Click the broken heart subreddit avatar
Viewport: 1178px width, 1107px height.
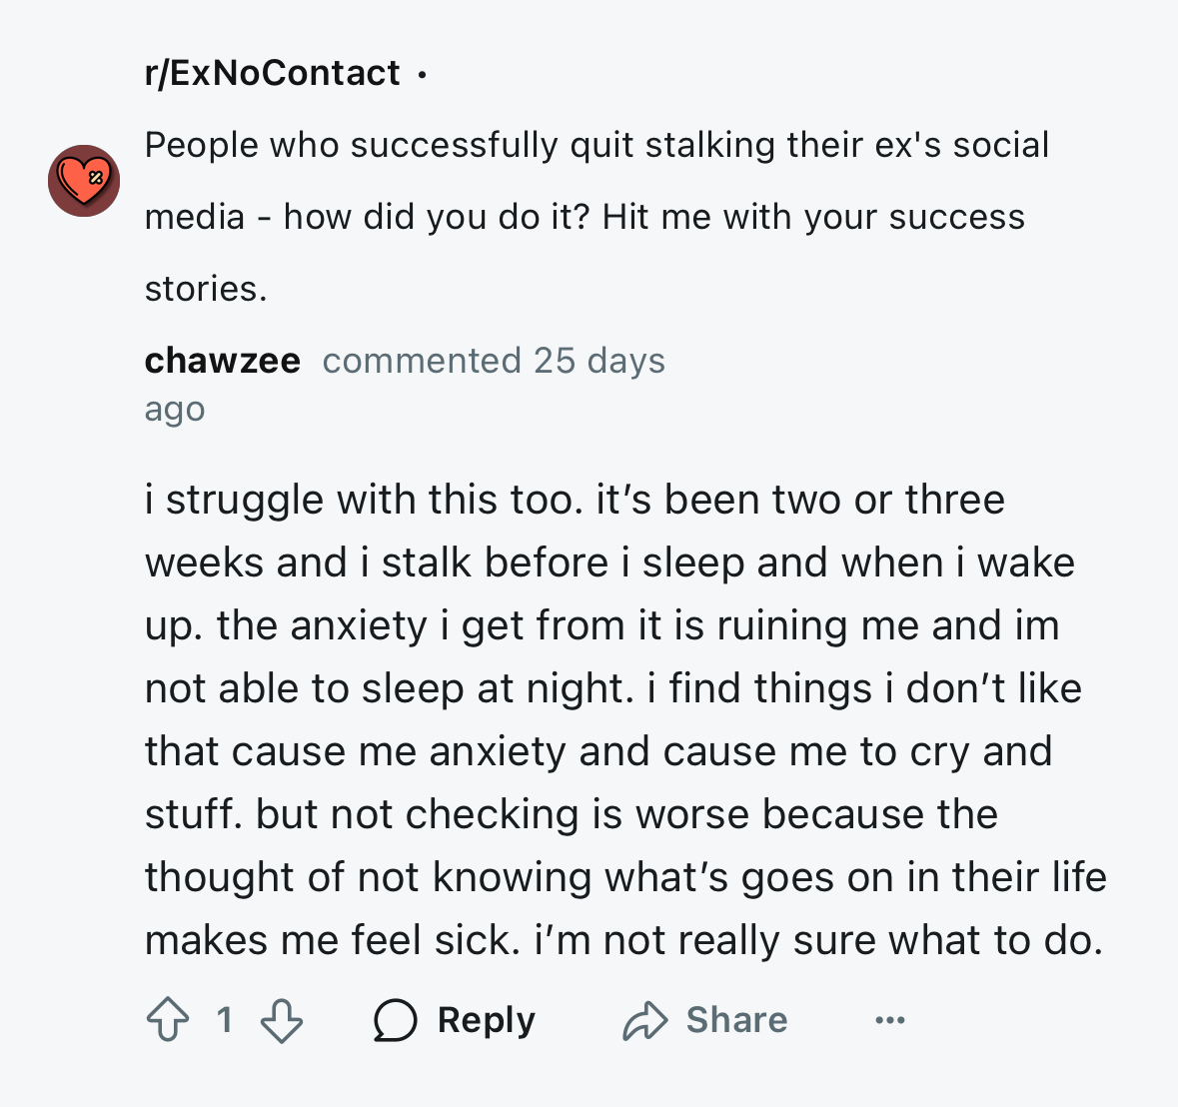tap(84, 181)
